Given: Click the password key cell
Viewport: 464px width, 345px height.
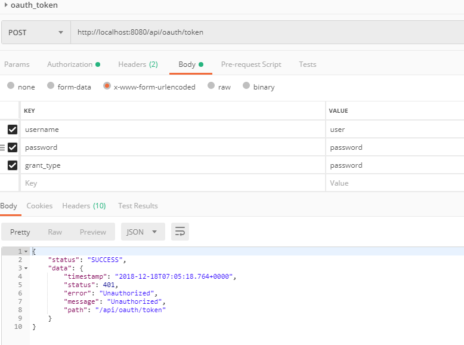Looking at the screenshot, I should click(x=173, y=147).
